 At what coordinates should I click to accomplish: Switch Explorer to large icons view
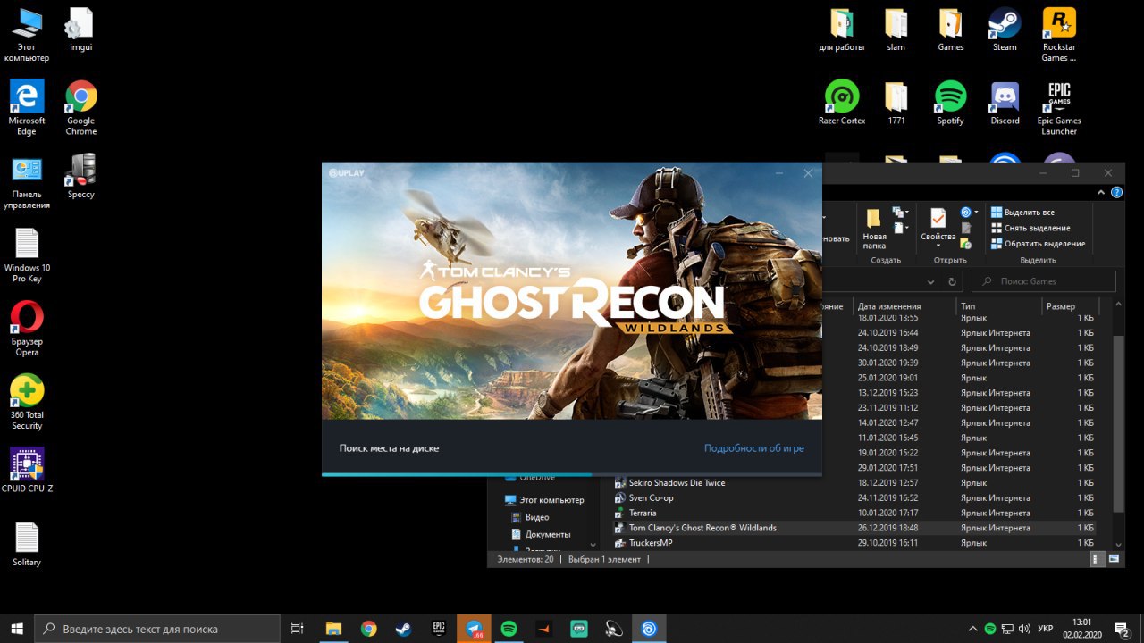click(x=1113, y=559)
